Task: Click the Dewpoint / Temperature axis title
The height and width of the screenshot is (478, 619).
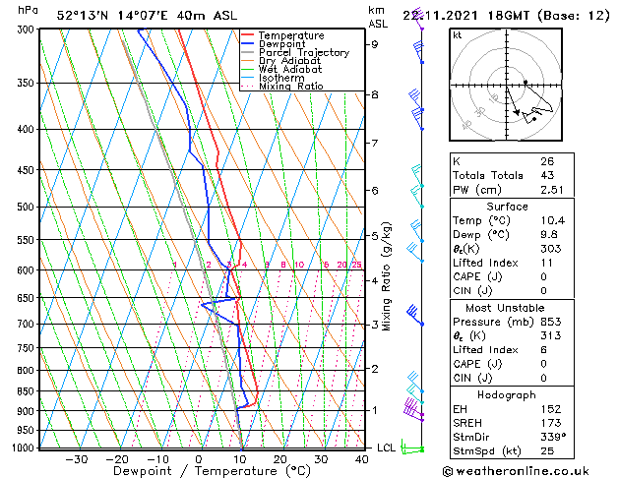Action: point(212,471)
